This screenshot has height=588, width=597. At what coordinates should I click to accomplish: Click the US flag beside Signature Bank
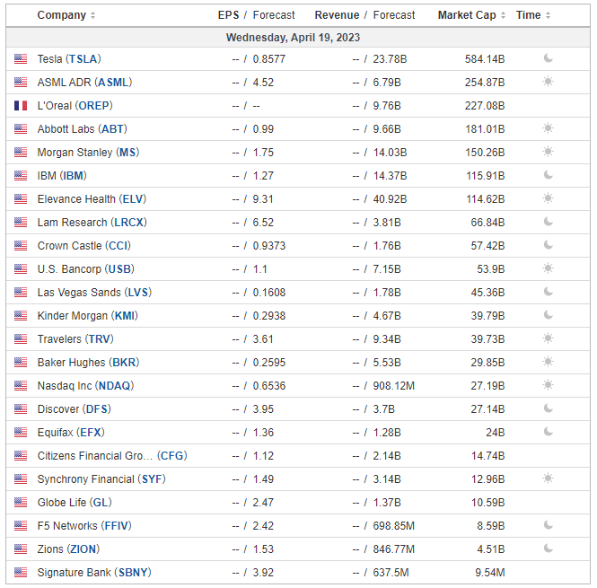coord(21,572)
